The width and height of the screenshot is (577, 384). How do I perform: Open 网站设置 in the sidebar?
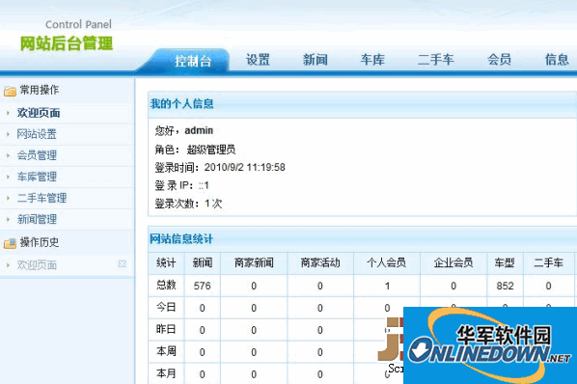[37, 134]
